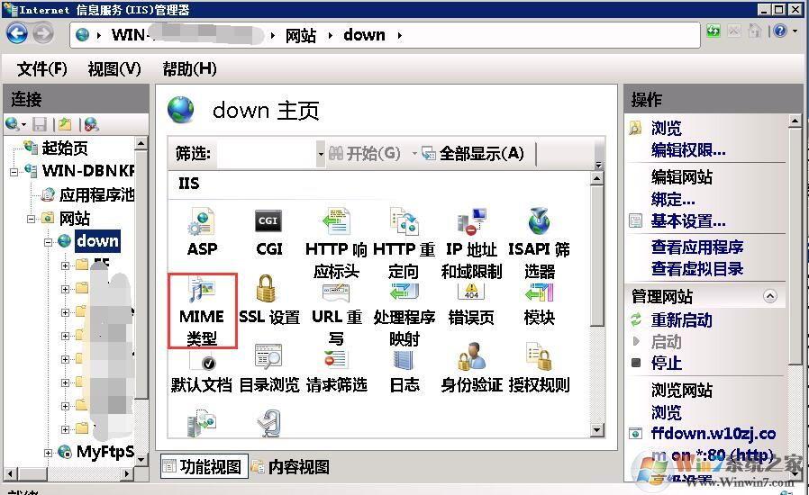Image resolution: width=809 pixels, height=495 pixels.
Task: Open HTTP 重定向 feature
Action: coord(404,242)
